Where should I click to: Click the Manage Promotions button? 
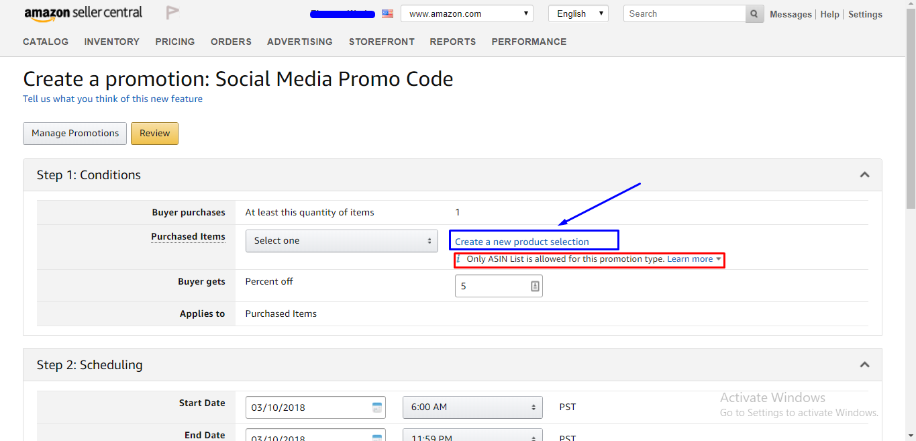tap(75, 134)
